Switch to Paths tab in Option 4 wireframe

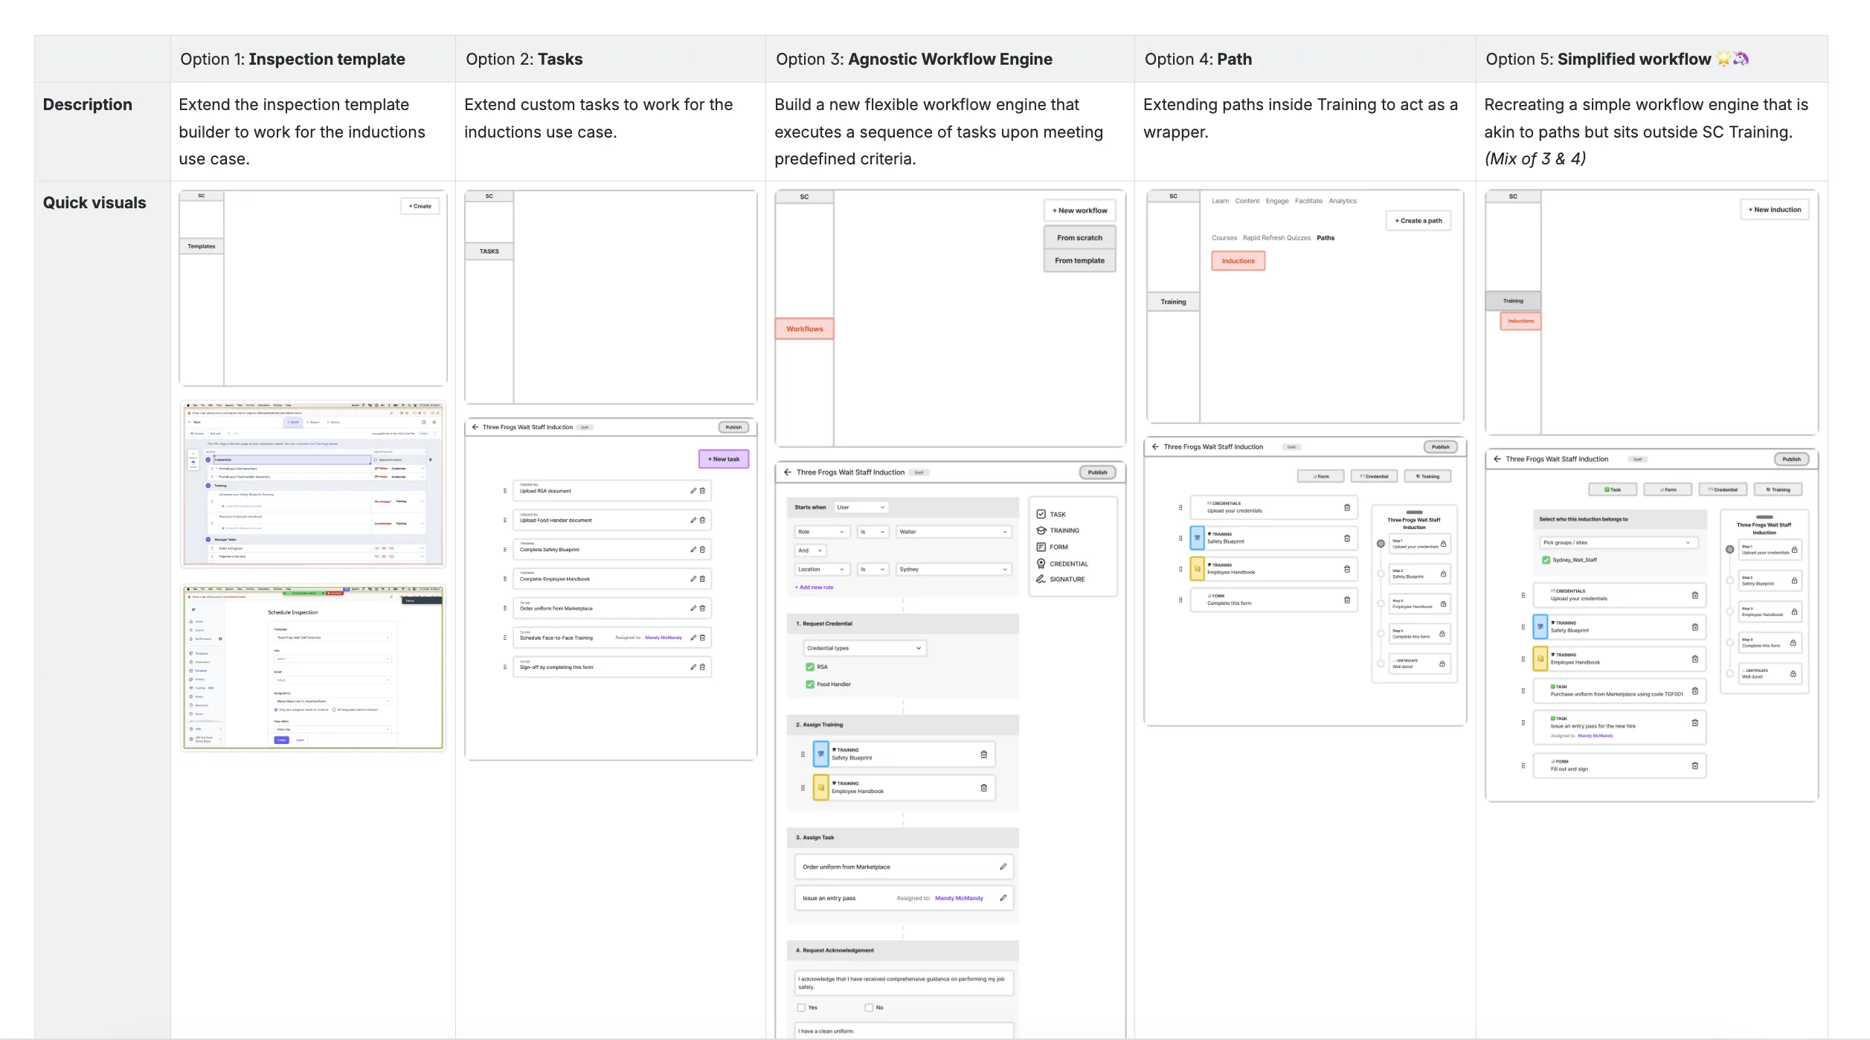(x=1326, y=239)
